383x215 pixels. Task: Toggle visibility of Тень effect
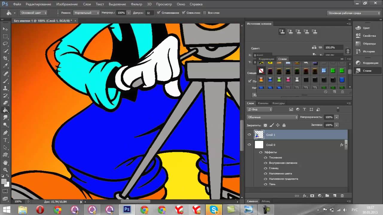click(x=265, y=184)
